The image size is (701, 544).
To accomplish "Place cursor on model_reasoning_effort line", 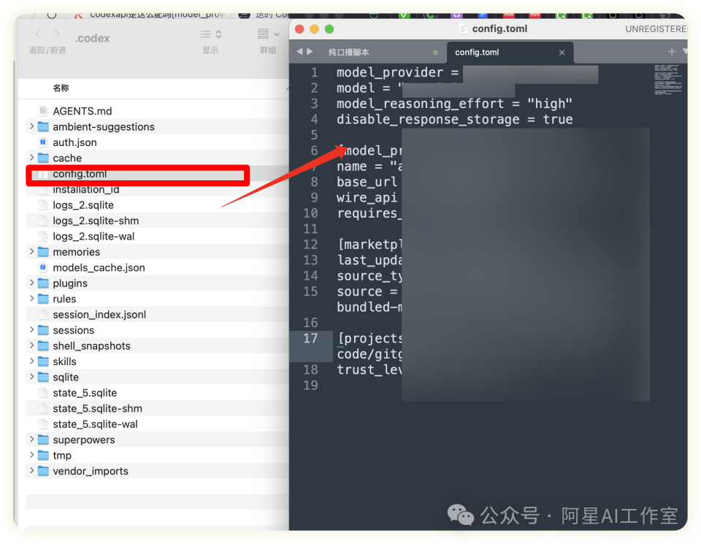I will (454, 104).
